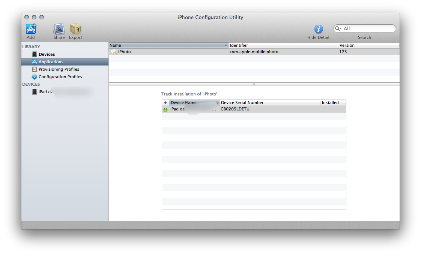The width and height of the screenshot is (421, 259).
Task: Open the search scope magnifier dropdown
Action: [338, 28]
